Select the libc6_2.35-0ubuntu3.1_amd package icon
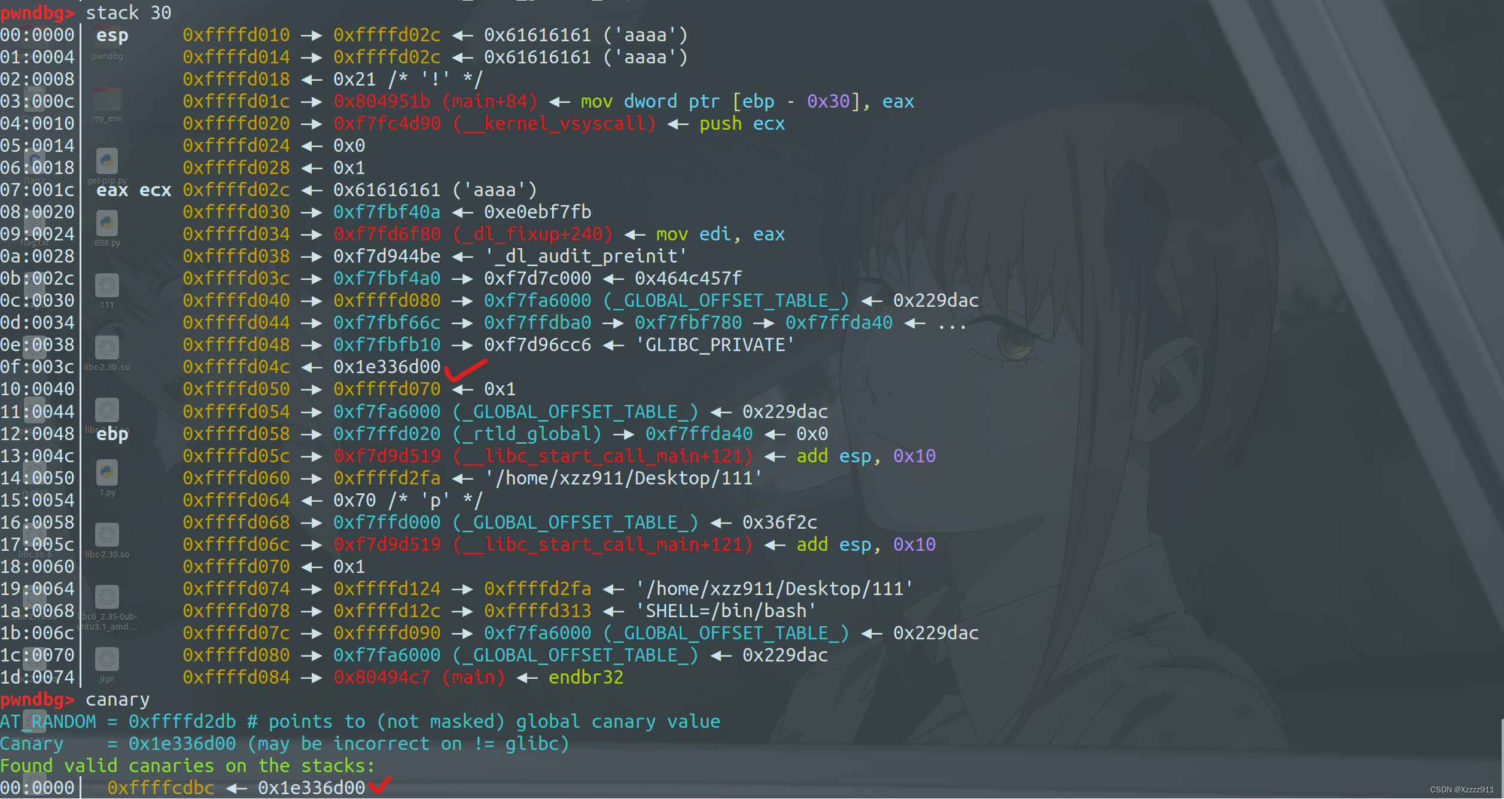 point(107,597)
